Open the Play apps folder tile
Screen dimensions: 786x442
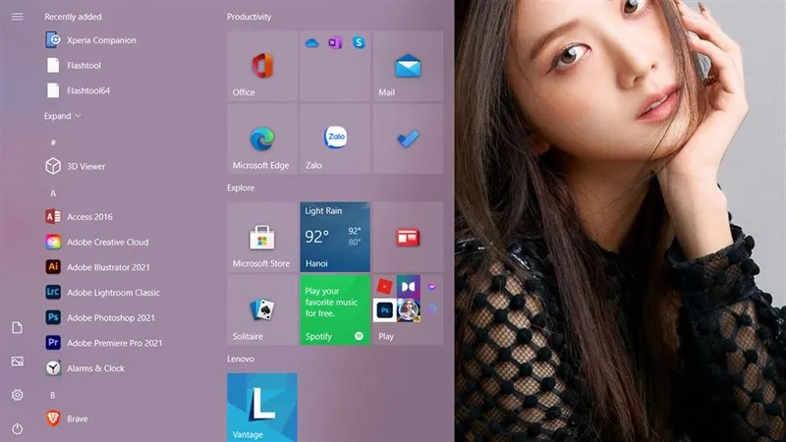(x=408, y=309)
